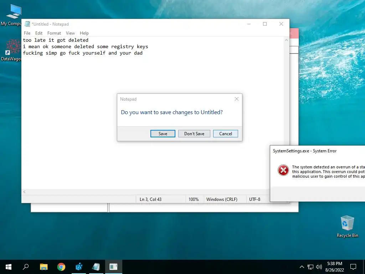Click the Show Desktop sliver on the taskbar

(x=364, y=267)
